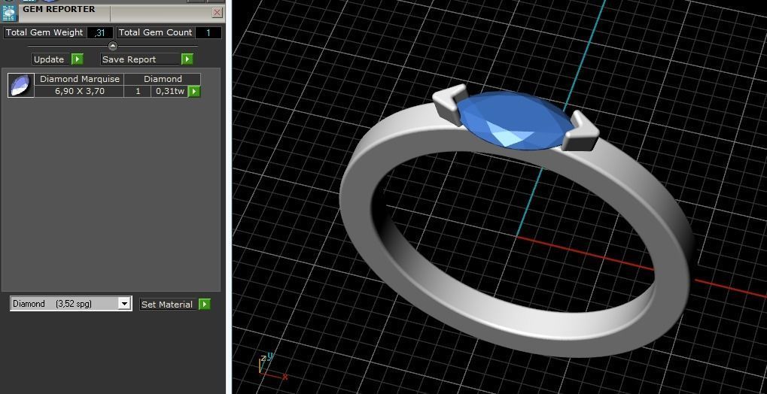Screen dimensions: 767x394
Task: Collapse the totals section with the round arrow
Action: (x=113, y=46)
